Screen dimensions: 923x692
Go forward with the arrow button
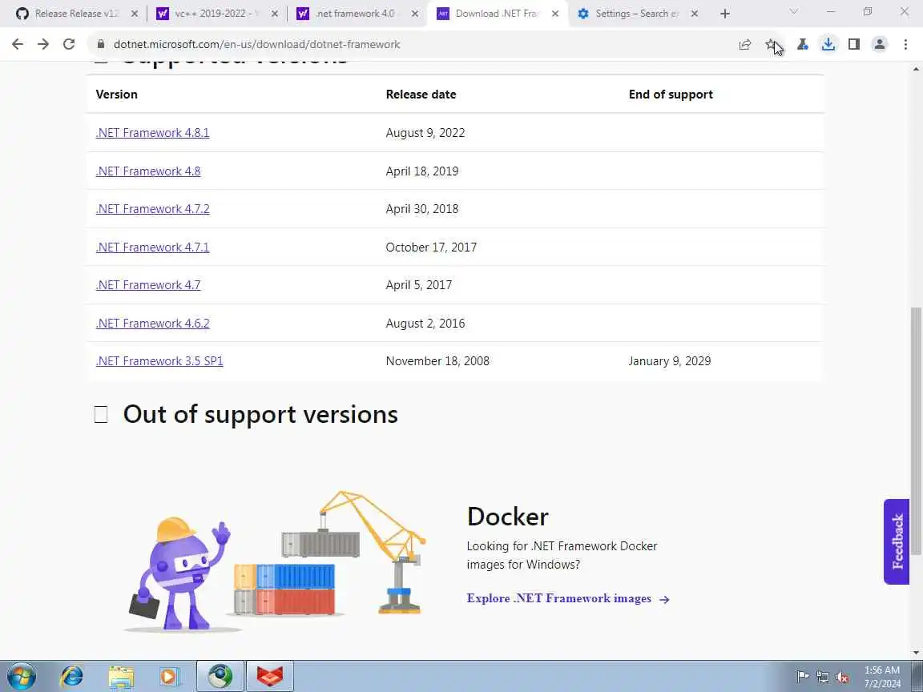[43, 44]
